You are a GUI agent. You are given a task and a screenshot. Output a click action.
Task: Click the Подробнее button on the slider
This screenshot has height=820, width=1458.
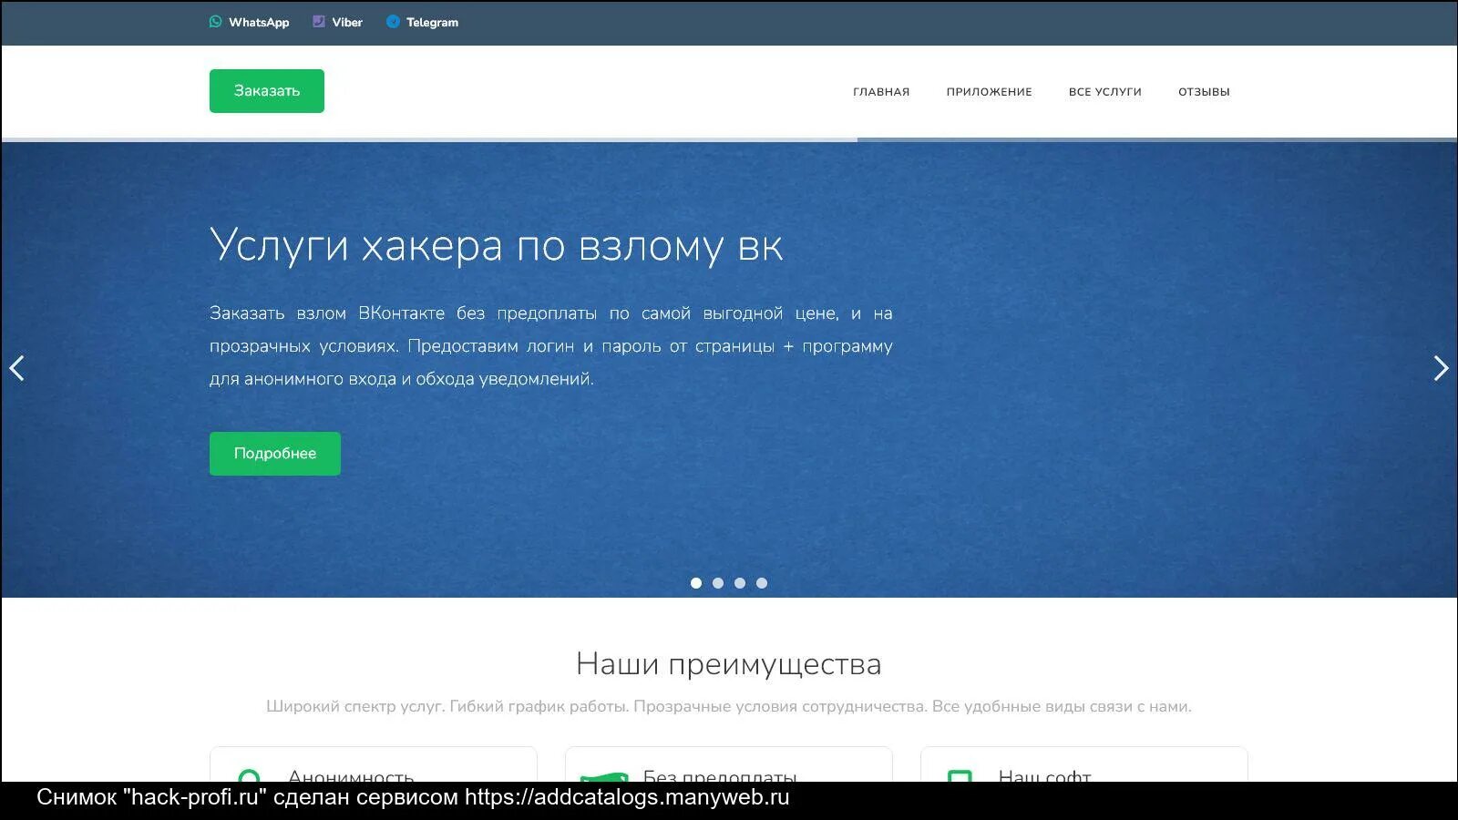[275, 454]
